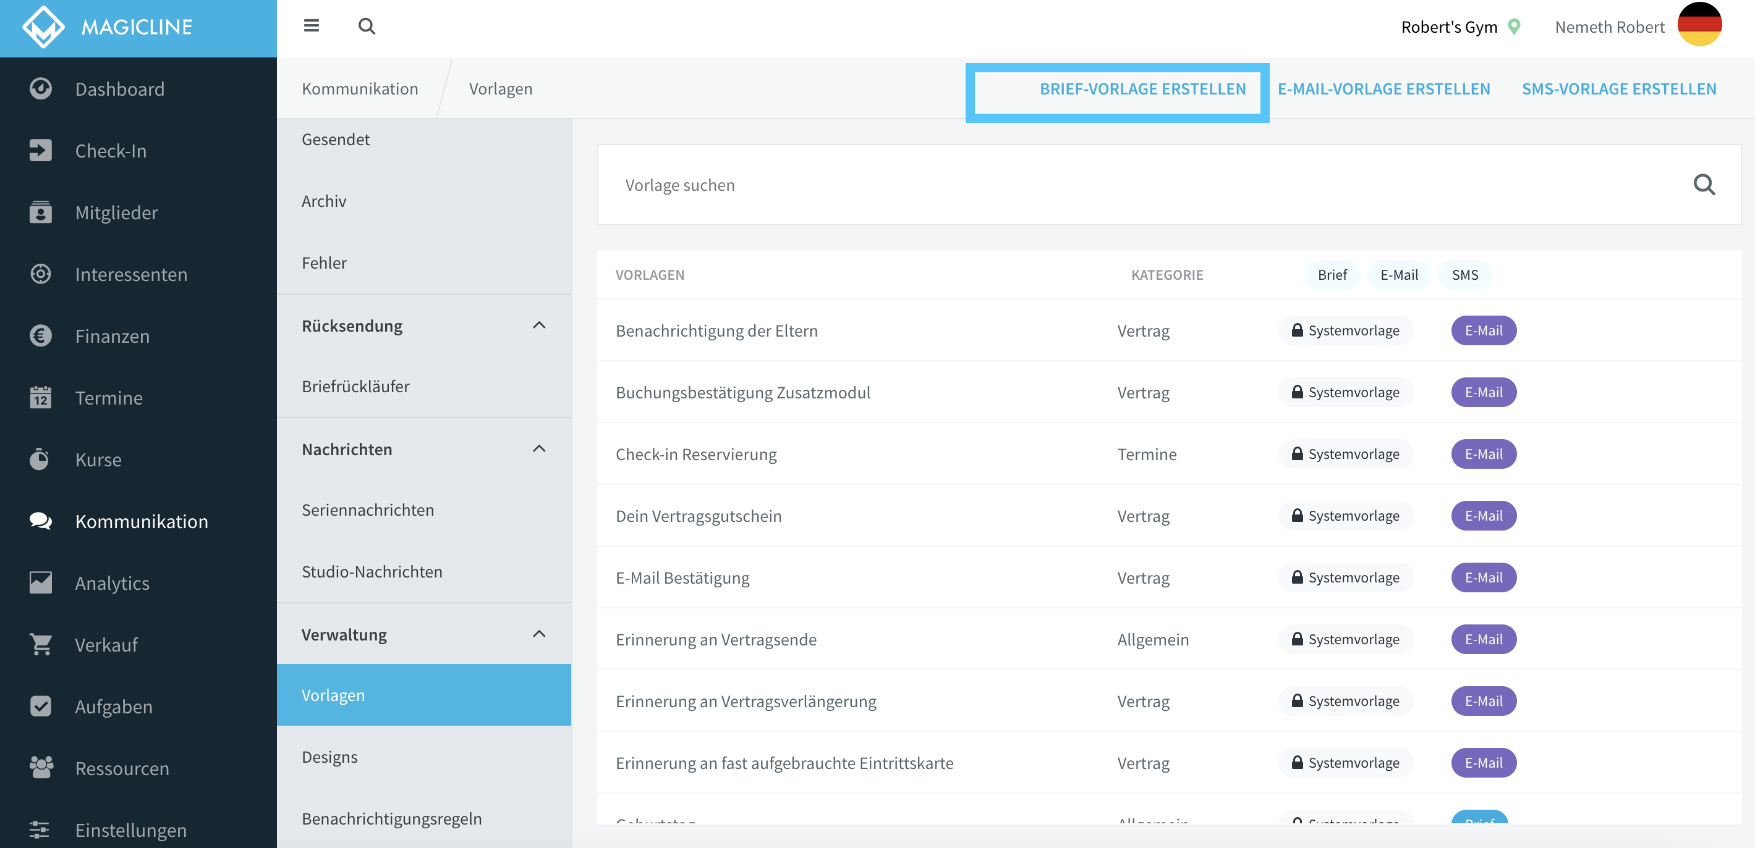
Task: Collapse the Rücksendung section
Action: (x=539, y=325)
